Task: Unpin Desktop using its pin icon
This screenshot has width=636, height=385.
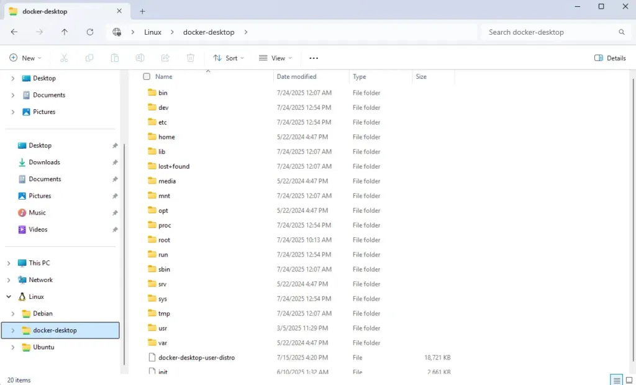Action: click(115, 145)
